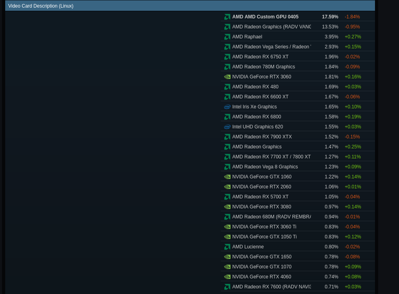
Task: Click AMD logo beside AMD Raphael
Action: tap(227, 37)
